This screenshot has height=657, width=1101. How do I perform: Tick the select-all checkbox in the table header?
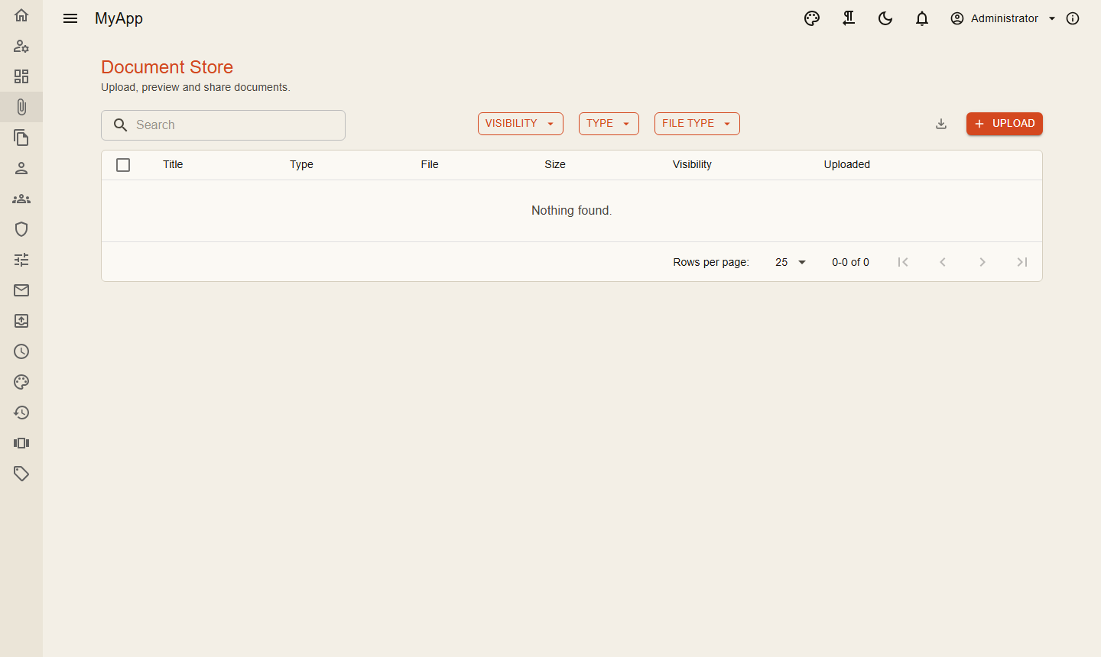pos(123,165)
